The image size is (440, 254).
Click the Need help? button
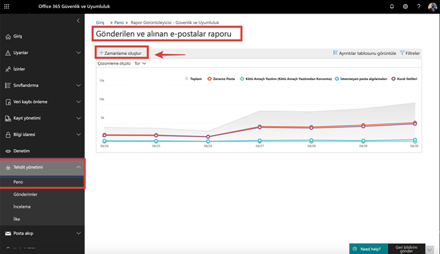[x=368, y=249]
